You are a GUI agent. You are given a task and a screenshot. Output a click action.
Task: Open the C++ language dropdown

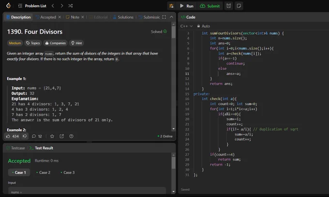pos(186,26)
